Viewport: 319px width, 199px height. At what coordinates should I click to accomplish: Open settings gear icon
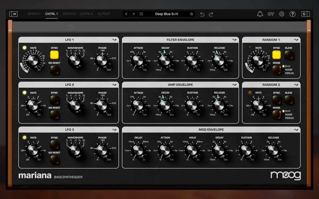(x=282, y=14)
